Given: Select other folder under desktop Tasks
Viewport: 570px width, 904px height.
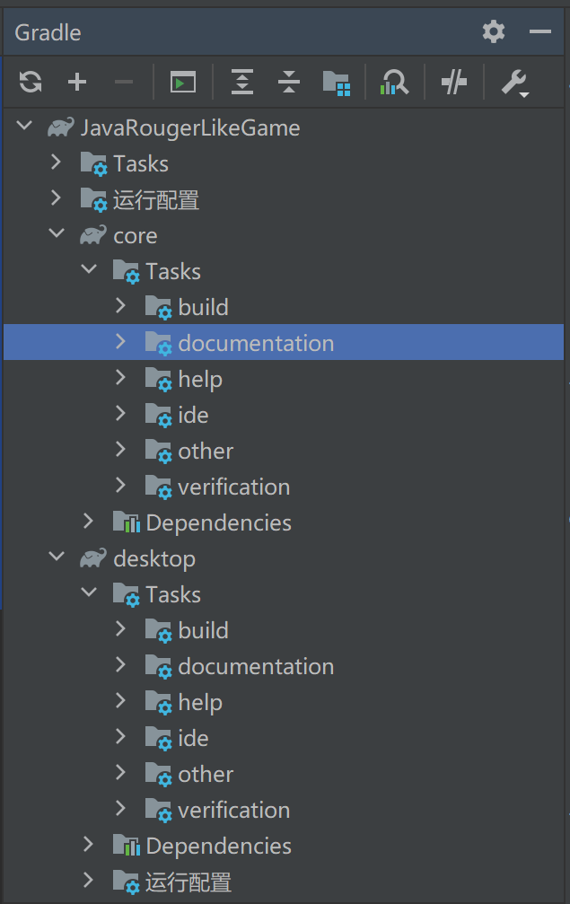Looking at the screenshot, I should coord(206,774).
